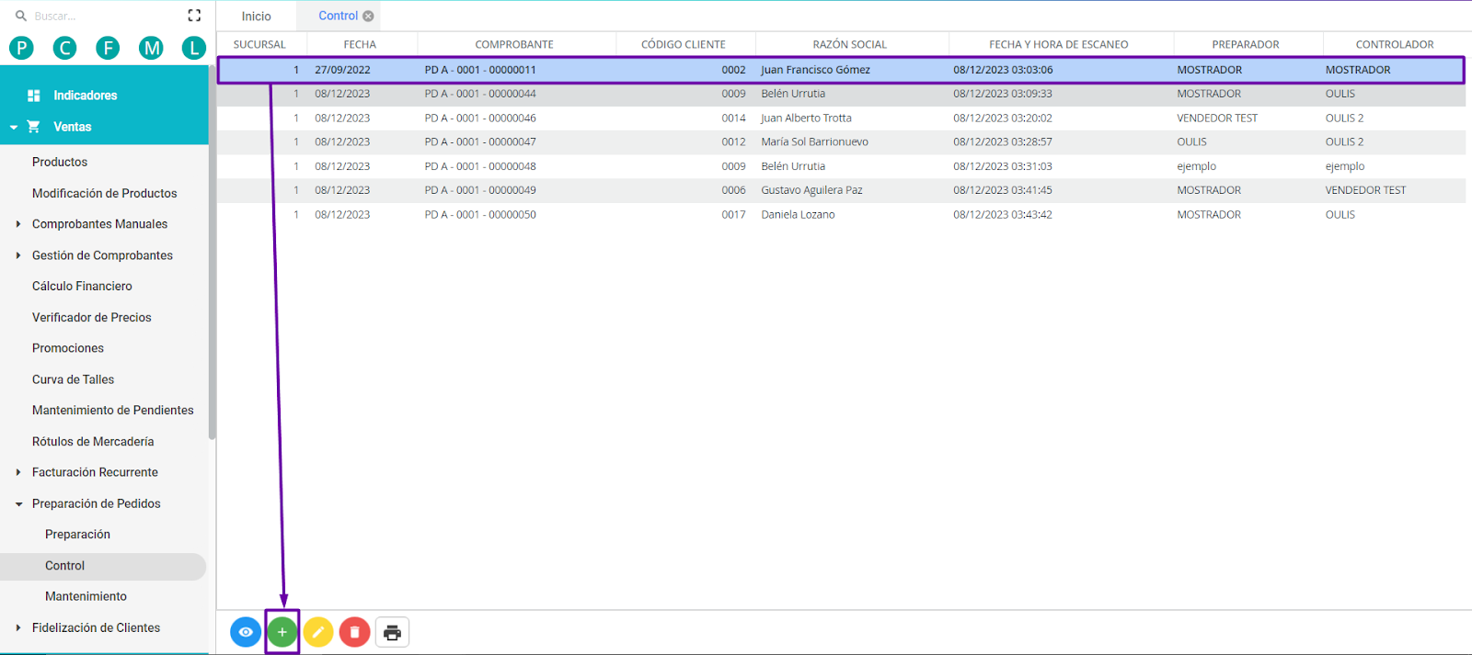Open Modificación de Productos
1472x655 pixels.
pos(104,193)
